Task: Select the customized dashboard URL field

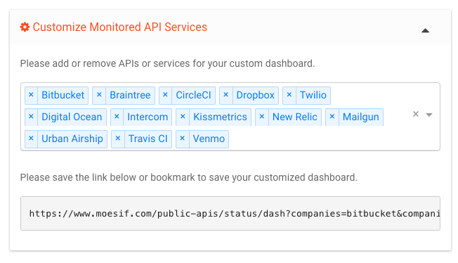Action: 230,213
